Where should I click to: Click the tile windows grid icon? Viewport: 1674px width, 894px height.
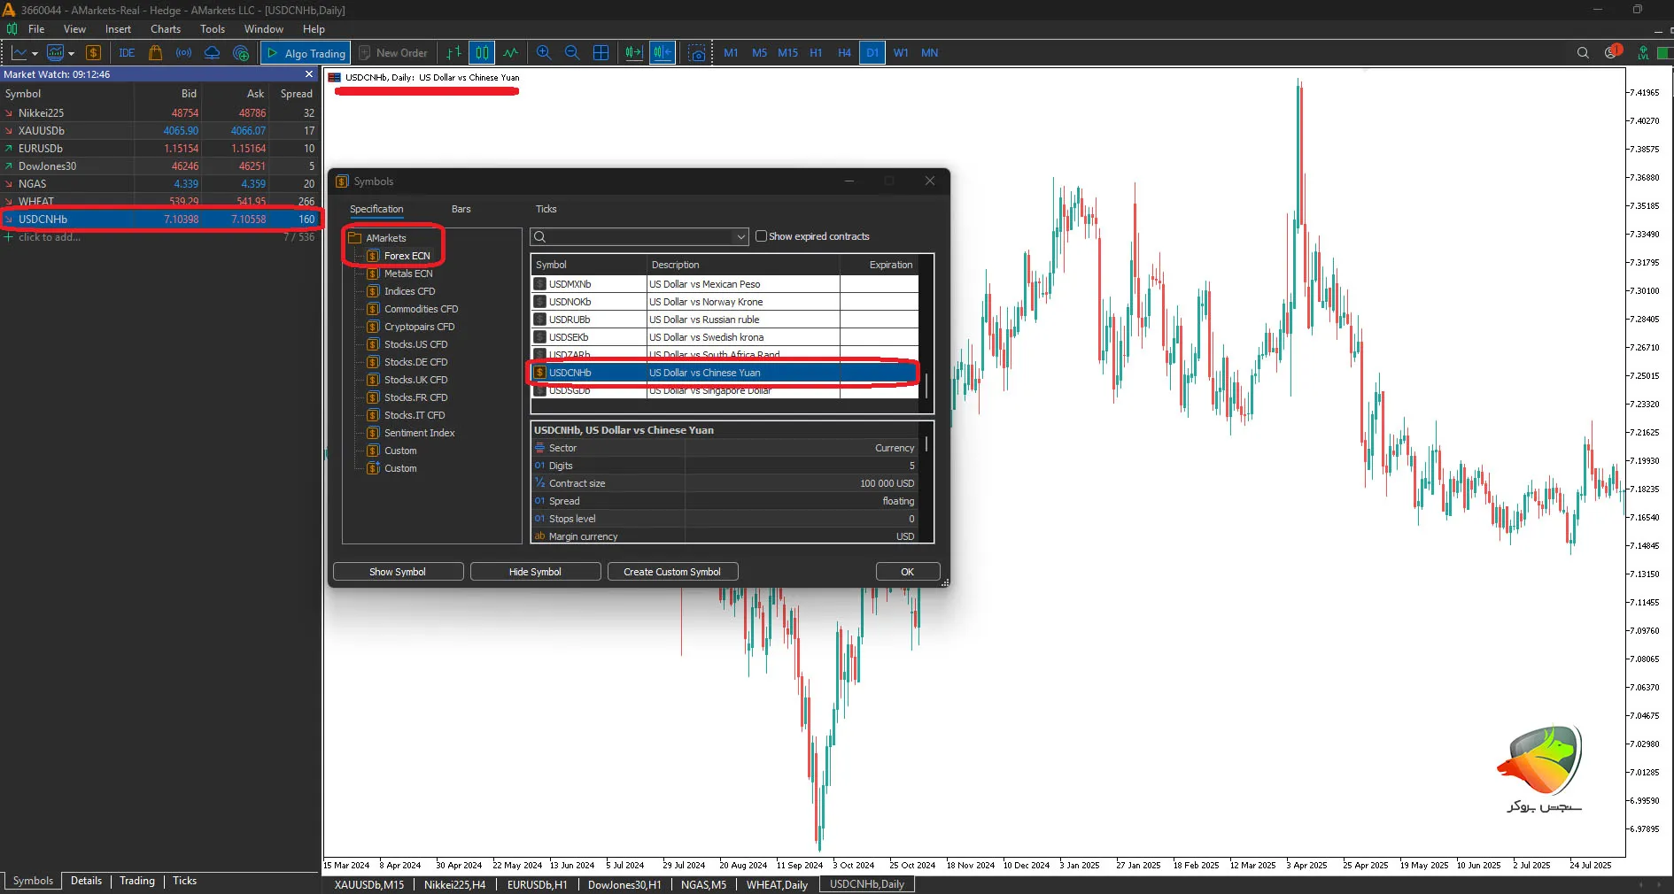point(601,53)
